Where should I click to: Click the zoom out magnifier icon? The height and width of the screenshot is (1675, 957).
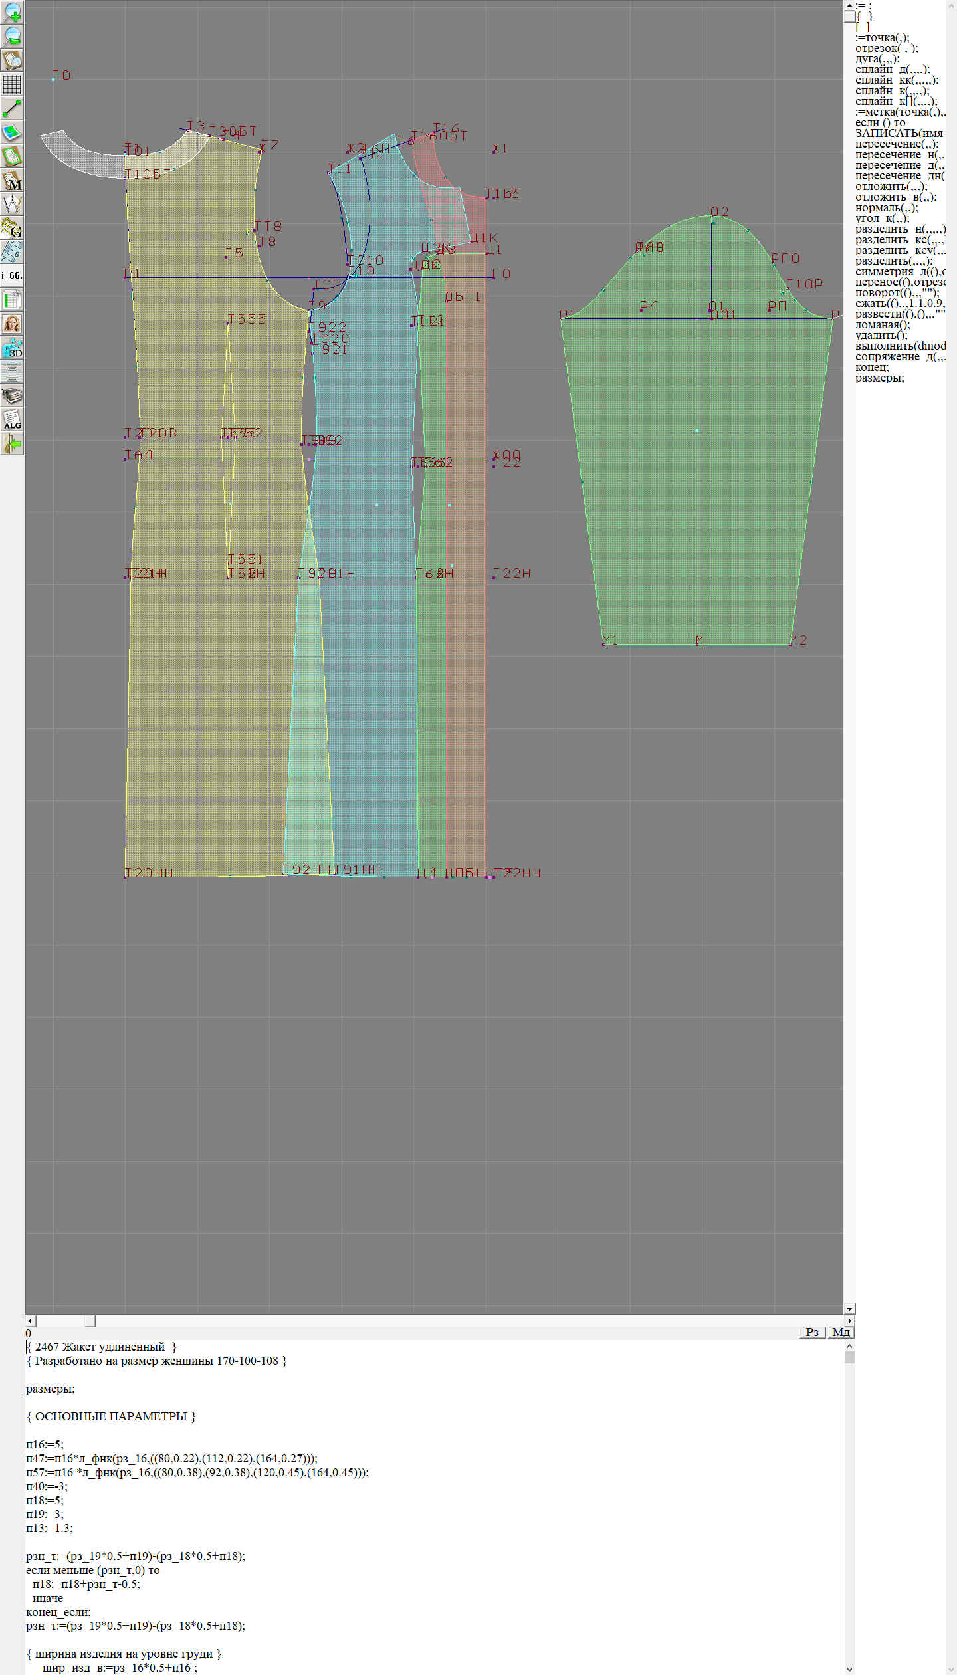[12, 36]
